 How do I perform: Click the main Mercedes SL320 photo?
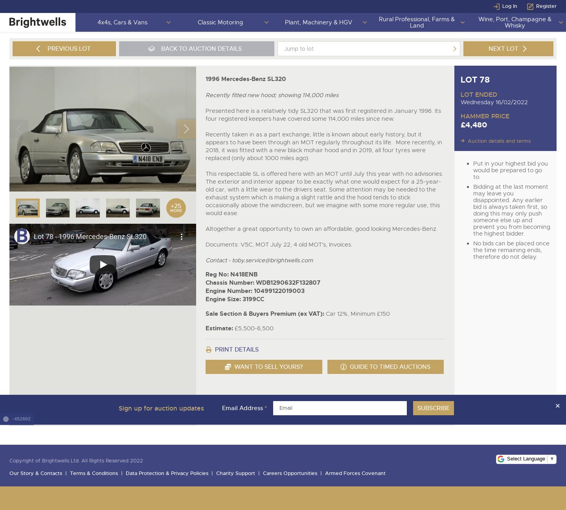point(103,129)
